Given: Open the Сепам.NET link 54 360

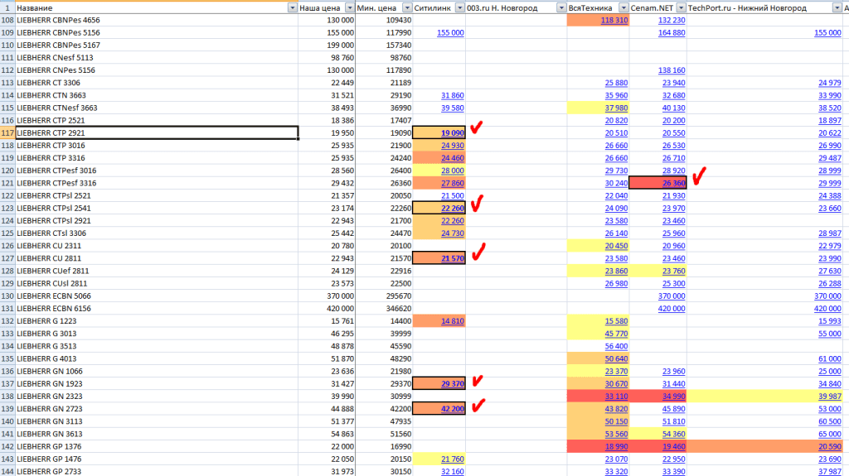Looking at the screenshot, I should coord(673,435).
